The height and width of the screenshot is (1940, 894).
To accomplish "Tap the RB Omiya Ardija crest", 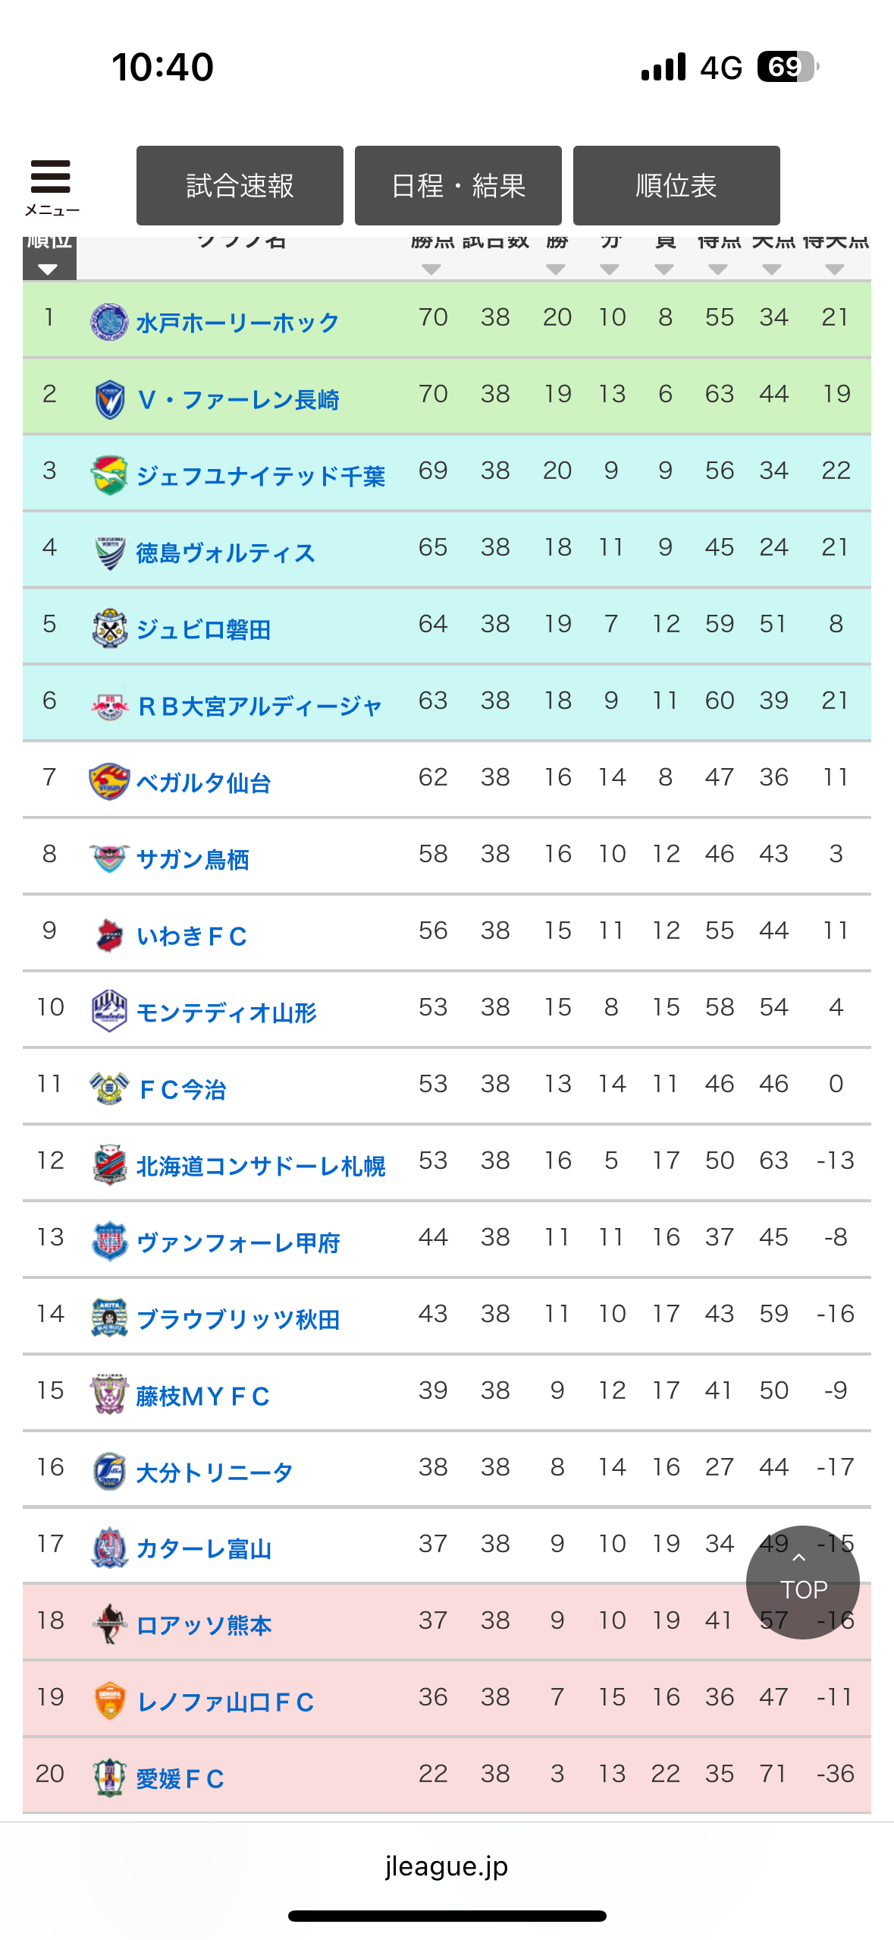I will (109, 706).
